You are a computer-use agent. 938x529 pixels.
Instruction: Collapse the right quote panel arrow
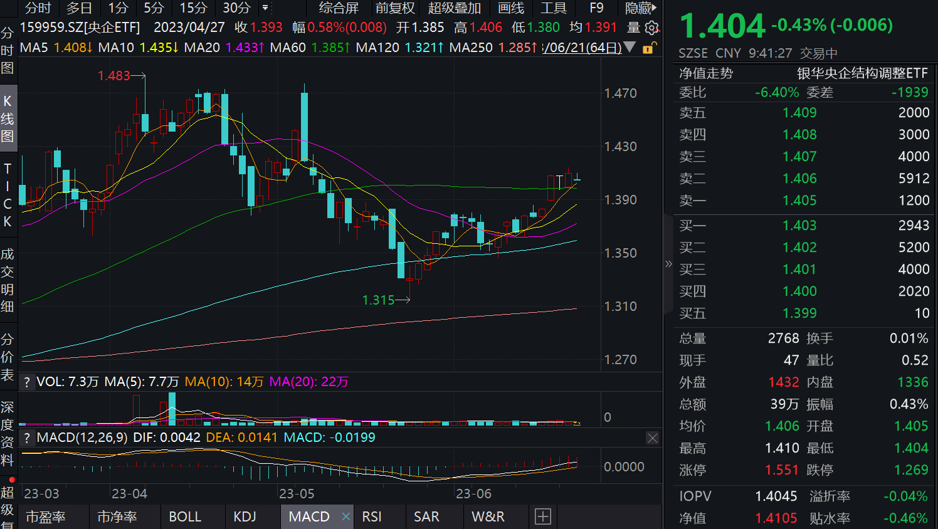[668, 264]
